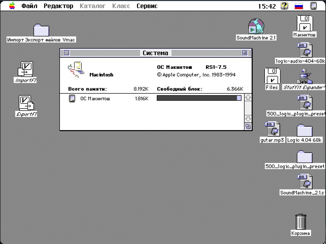Select the SoundMachine 2.1 application icon

pos(256,26)
